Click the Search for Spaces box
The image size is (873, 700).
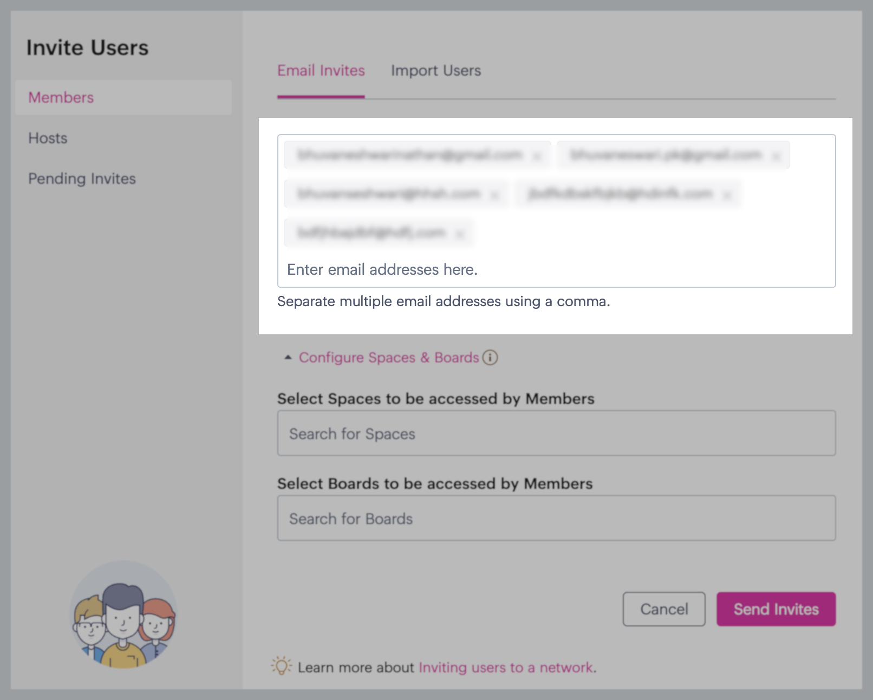coord(556,433)
